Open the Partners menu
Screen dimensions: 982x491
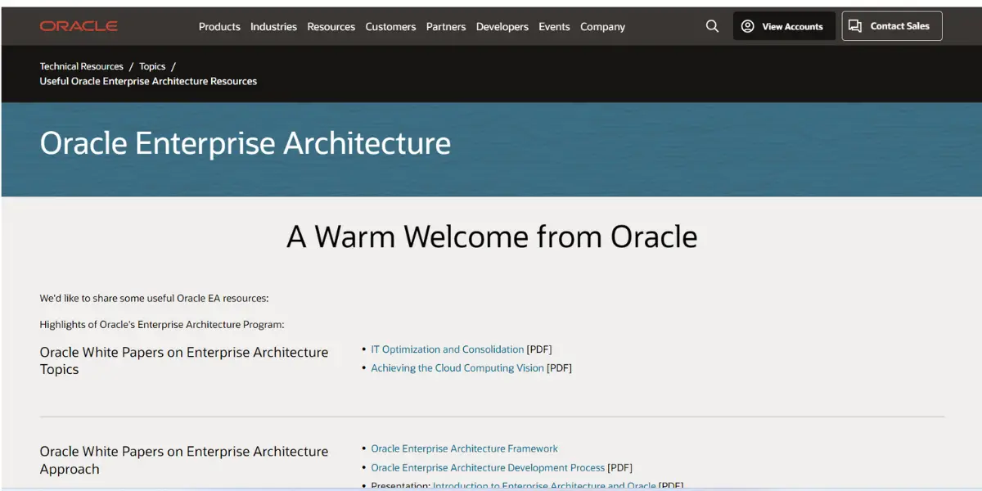tap(446, 27)
